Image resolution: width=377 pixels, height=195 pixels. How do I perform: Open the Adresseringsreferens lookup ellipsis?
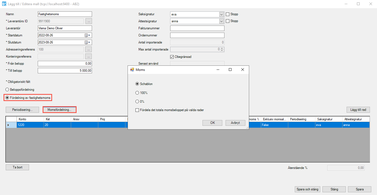pos(88,49)
